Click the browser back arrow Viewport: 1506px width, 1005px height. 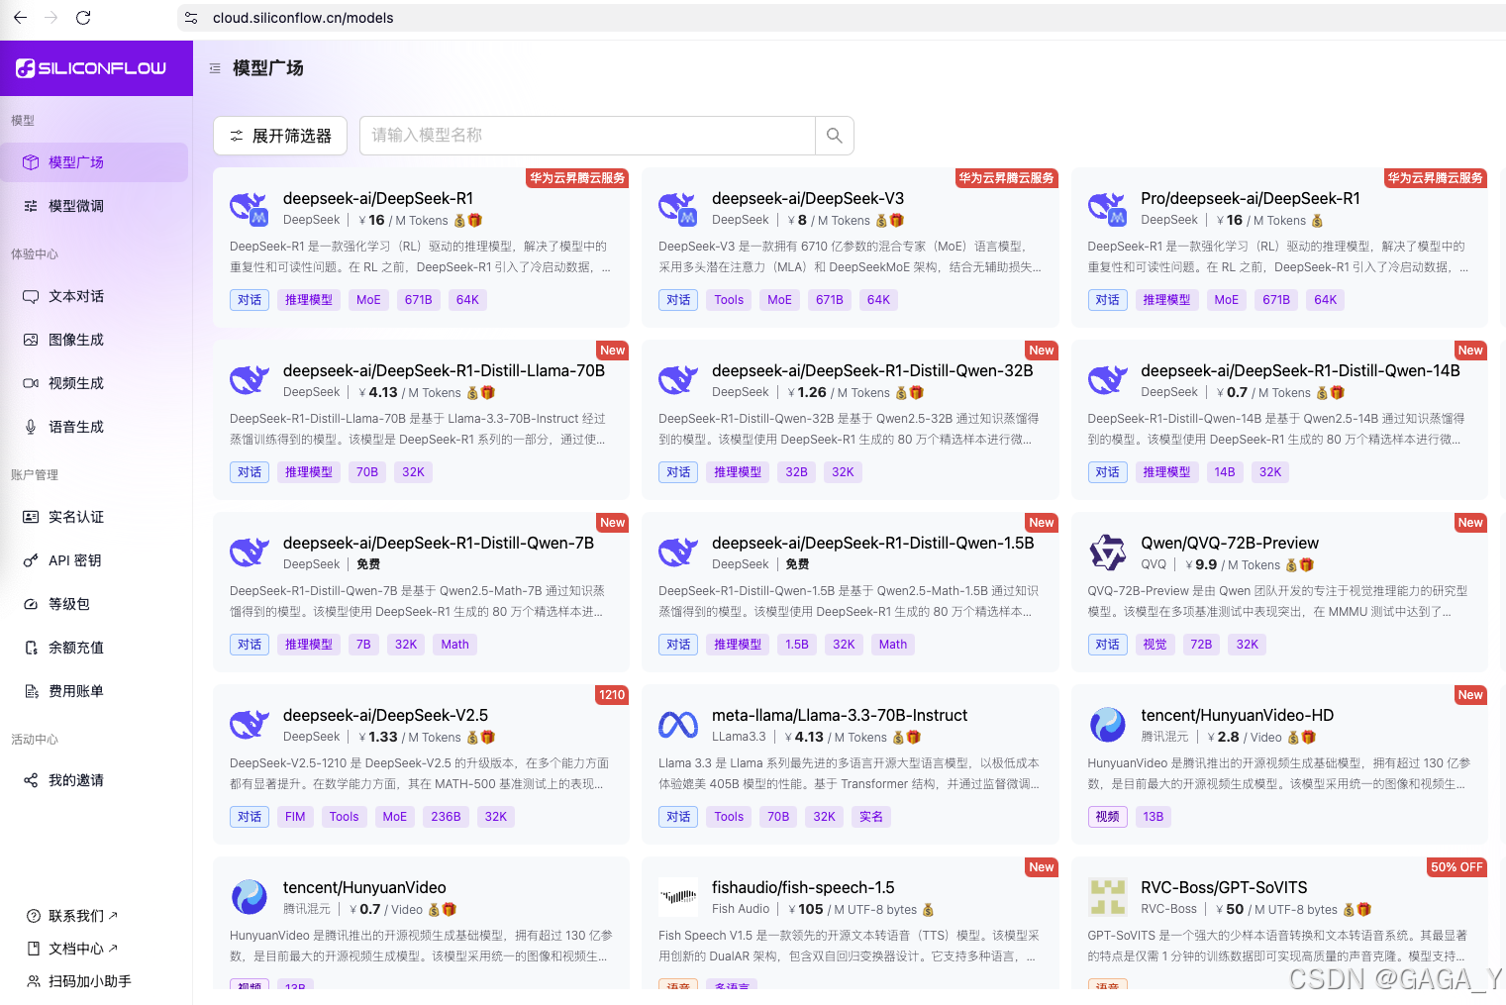coord(20,18)
